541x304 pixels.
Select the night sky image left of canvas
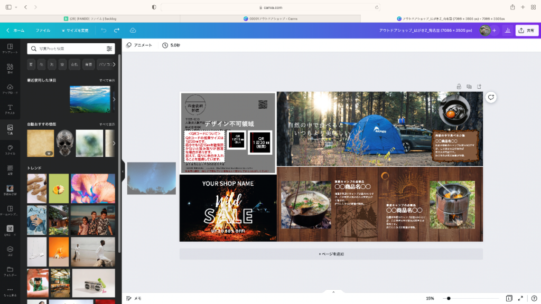tap(152, 178)
